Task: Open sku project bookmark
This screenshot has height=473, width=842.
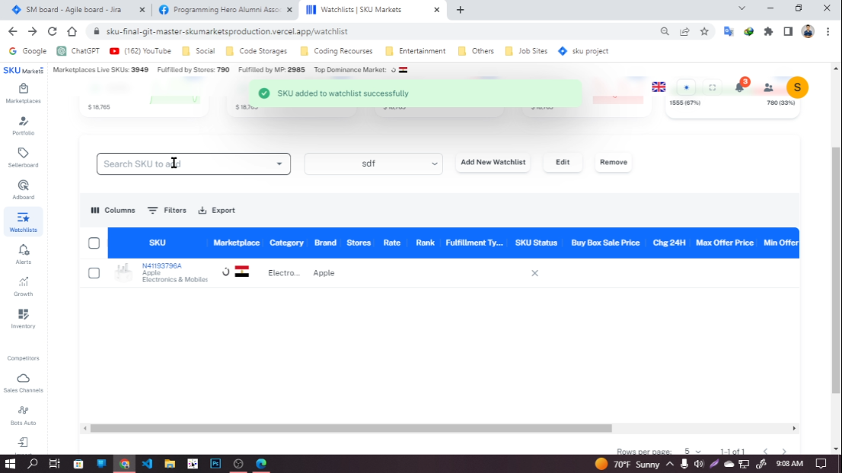Action: pos(583,51)
